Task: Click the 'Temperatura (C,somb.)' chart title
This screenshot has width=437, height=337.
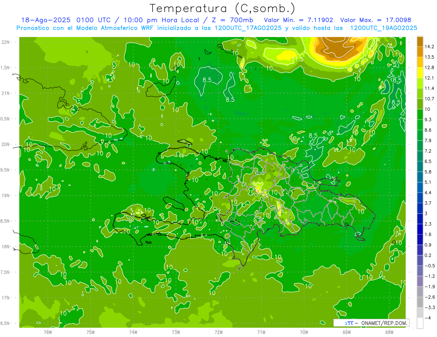Action: pyautogui.click(x=223, y=8)
